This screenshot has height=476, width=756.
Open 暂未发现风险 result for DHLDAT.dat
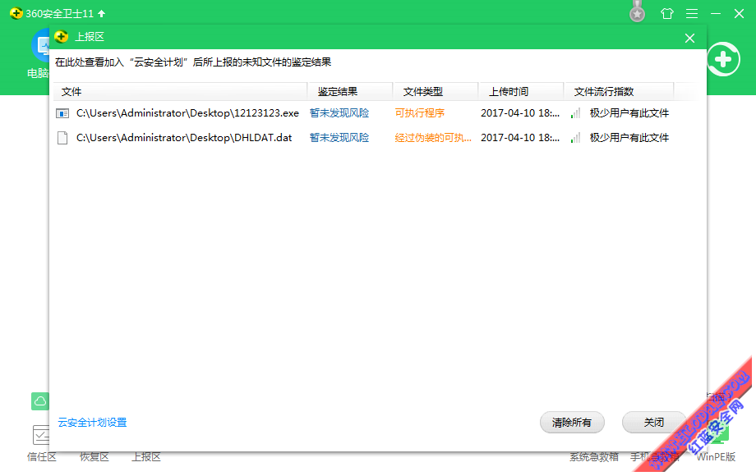(339, 138)
